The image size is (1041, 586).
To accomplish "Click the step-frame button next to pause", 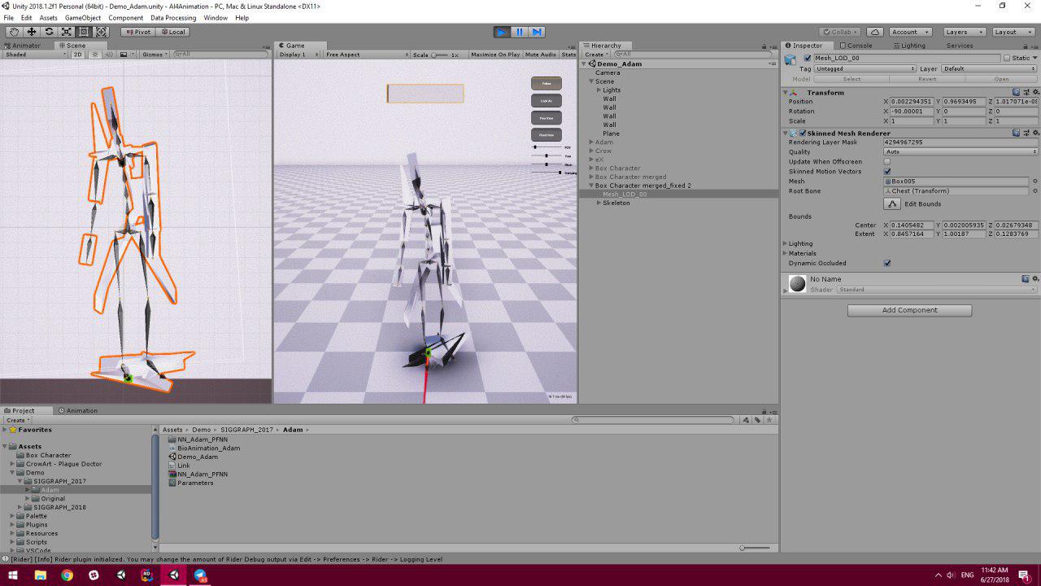I will pos(537,32).
